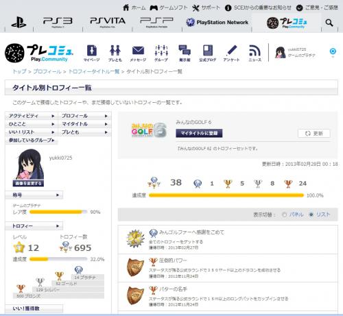Screen dimensions: 343x316
Task: Click the blue circle status icon in header
Action: coord(333,51)
